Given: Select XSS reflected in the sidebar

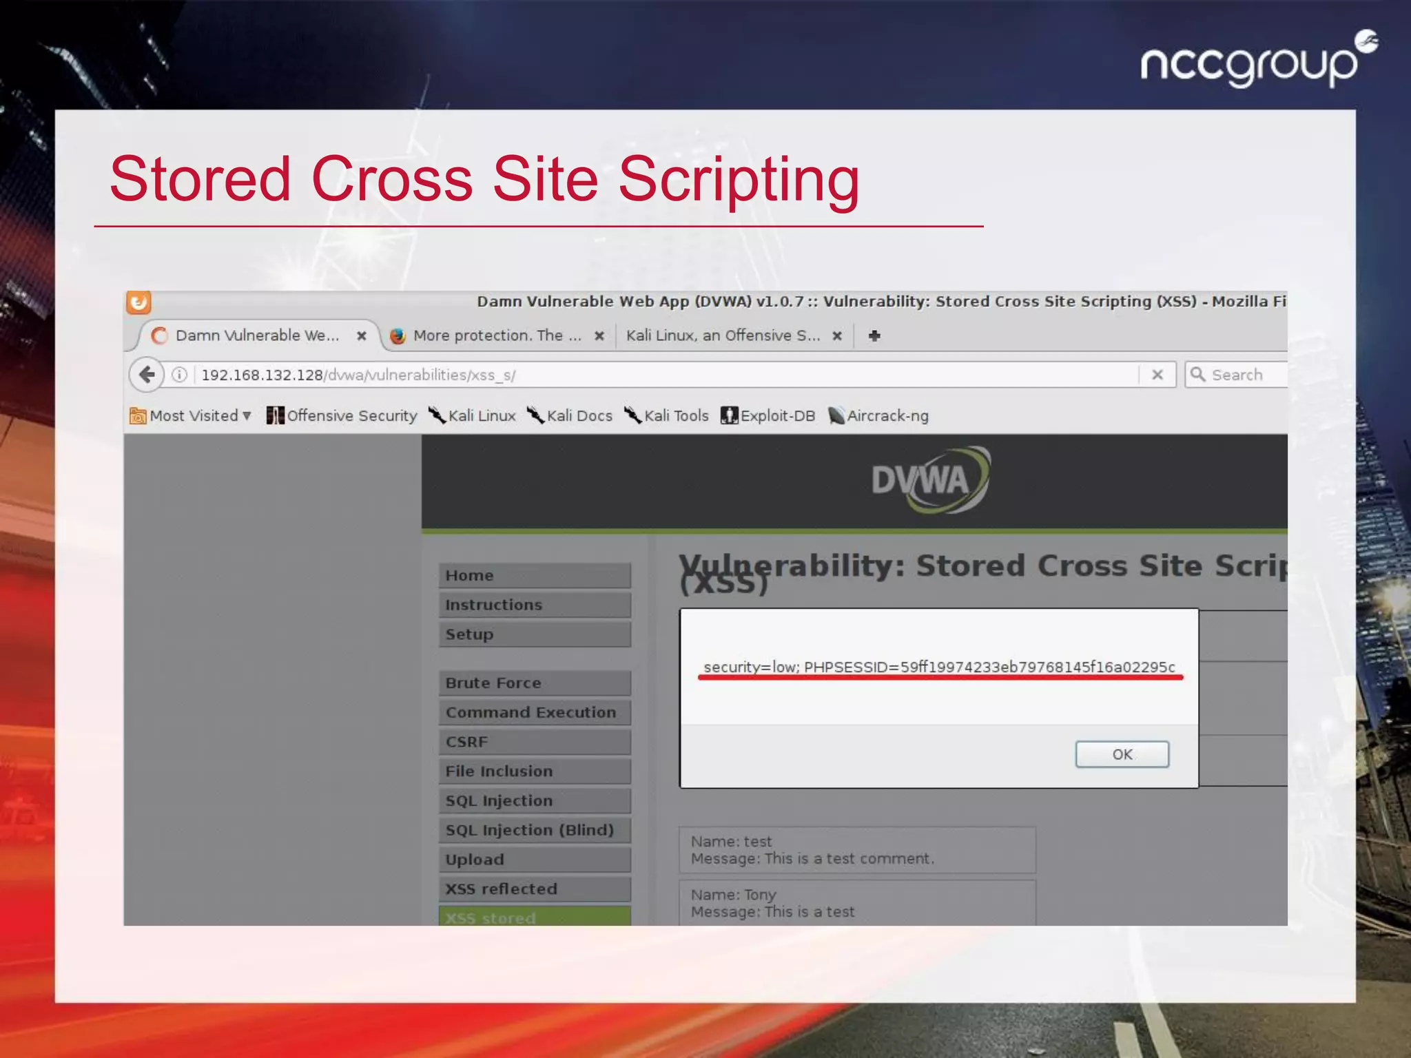Looking at the screenshot, I should point(535,889).
